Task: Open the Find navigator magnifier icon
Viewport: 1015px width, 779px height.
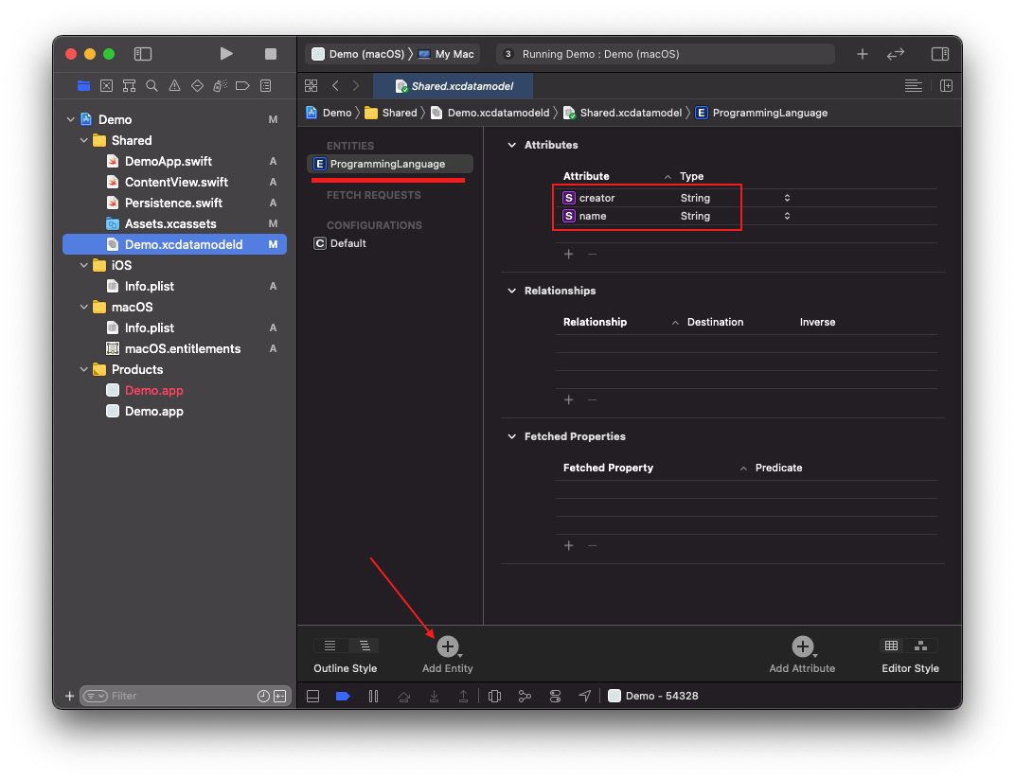Action: (151, 85)
